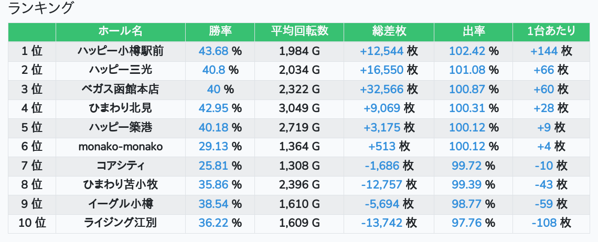
Task: Click the 平均回転数 column header
Action: [x=300, y=31]
